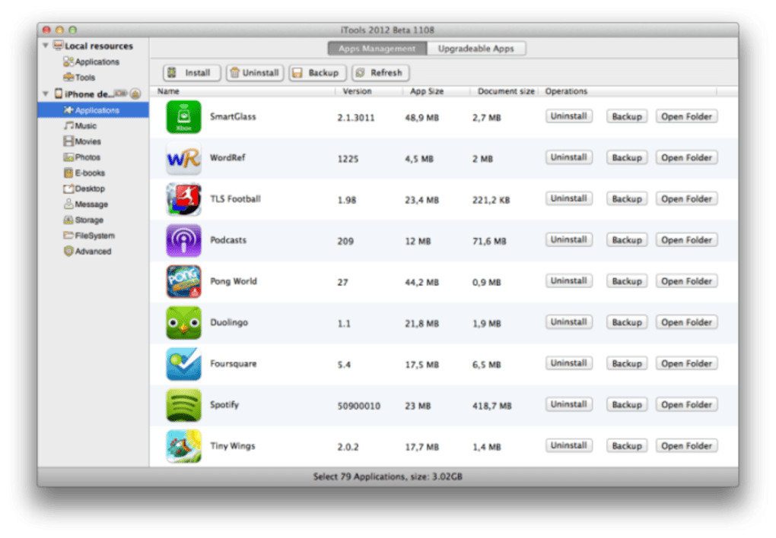Uninstall the SmartGlass app
This screenshot has height=538, width=776.
click(569, 117)
